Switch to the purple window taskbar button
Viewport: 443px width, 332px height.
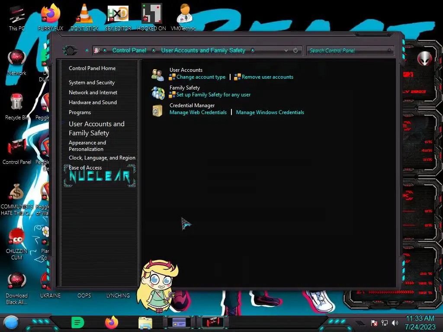click(179, 322)
